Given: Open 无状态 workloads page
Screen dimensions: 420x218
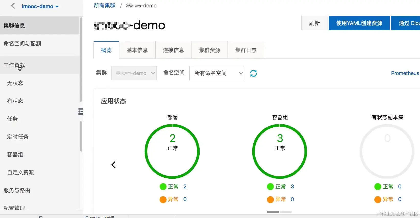Looking at the screenshot, I should 15,83.
